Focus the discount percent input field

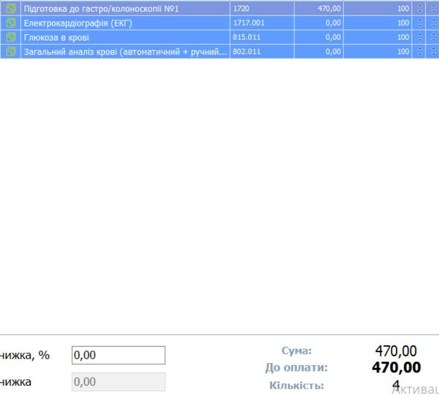pyautogui.click(x=119, y=355)
